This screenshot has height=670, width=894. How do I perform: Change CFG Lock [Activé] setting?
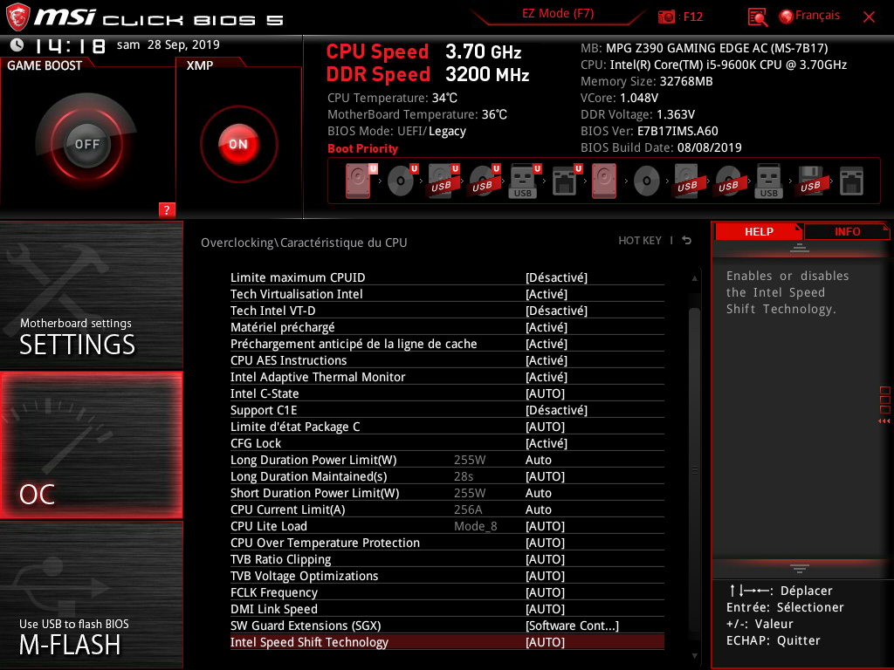click(547, 443)
